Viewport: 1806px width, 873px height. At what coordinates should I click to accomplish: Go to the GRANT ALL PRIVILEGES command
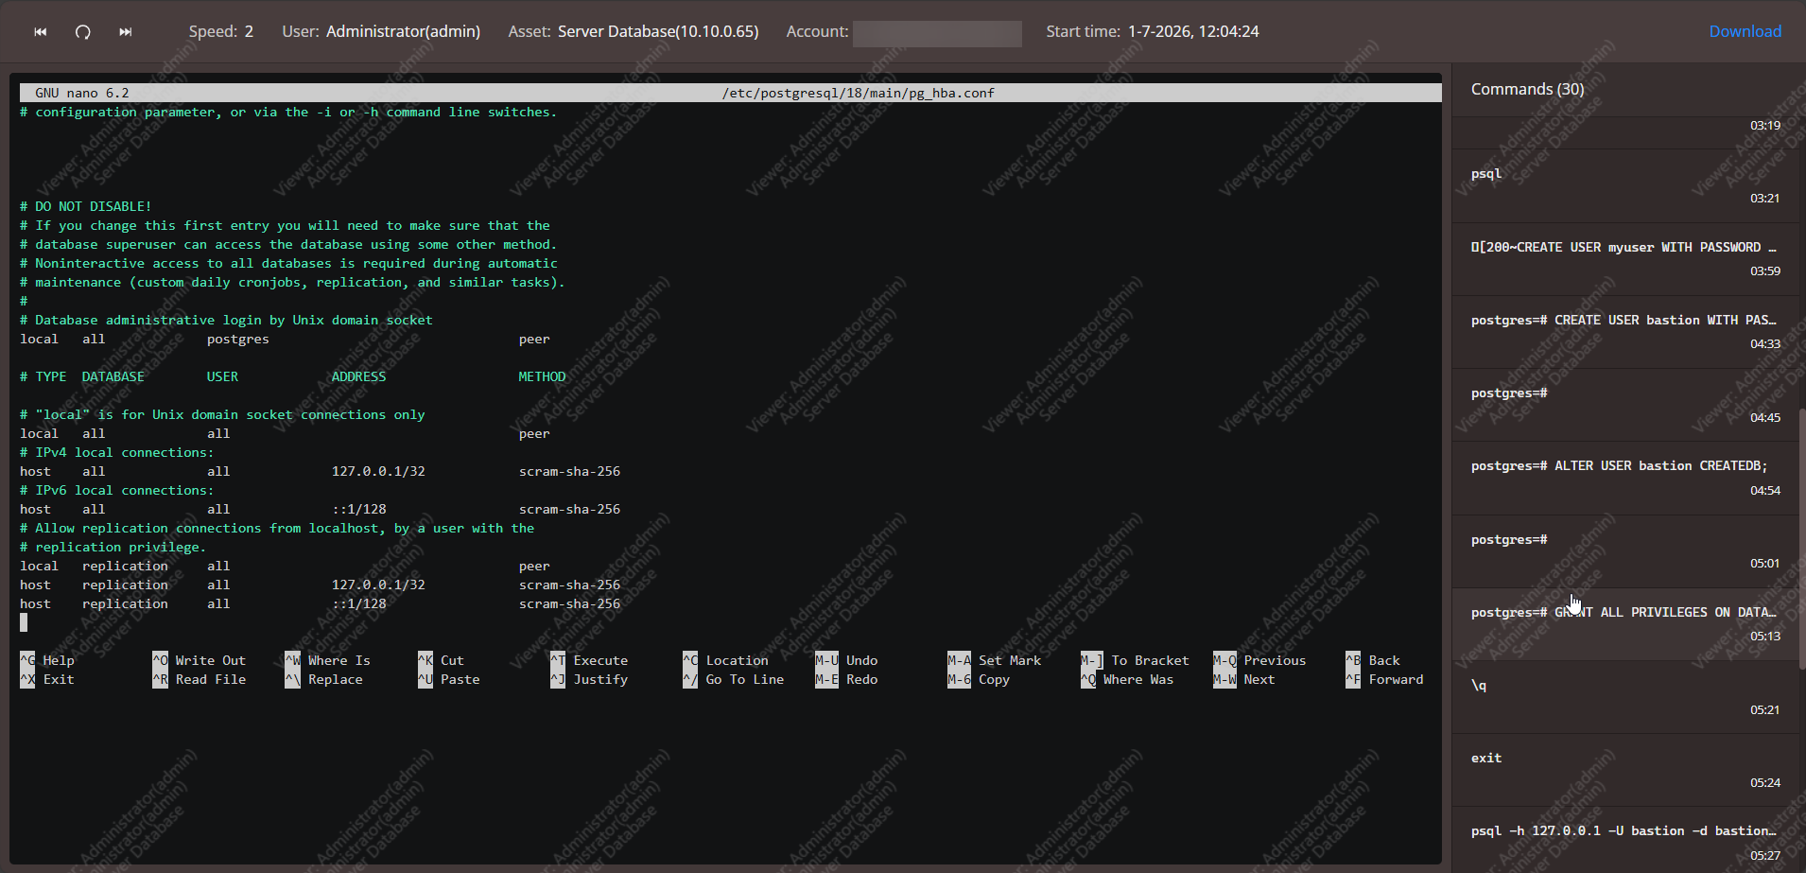pos(1624,621)
